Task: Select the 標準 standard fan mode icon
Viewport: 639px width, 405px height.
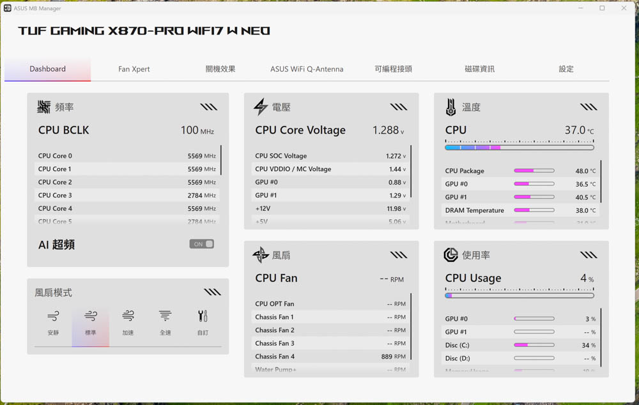Action: tap(91, 316)
